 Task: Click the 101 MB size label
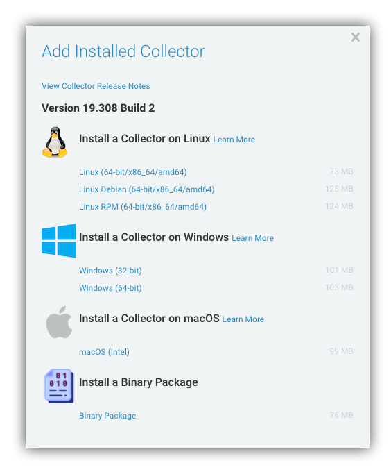pyautogui.click(x=339, y=270)
